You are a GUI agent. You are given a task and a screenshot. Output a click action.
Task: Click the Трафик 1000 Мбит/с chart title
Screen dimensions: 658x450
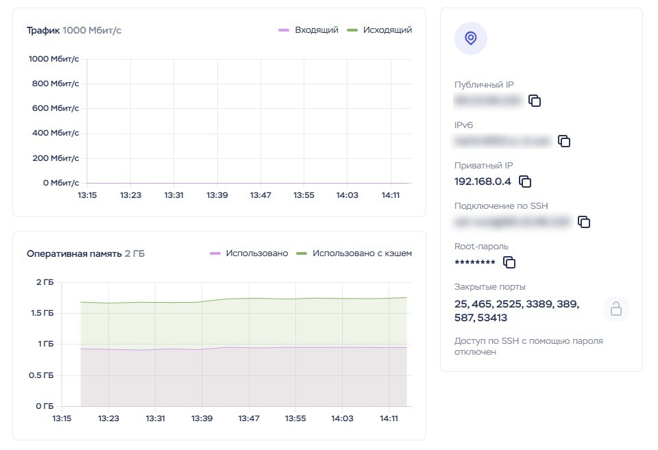[x=74, y=30]
